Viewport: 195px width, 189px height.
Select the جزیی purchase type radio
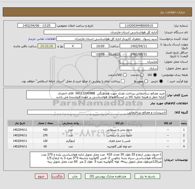click(x=161, y=81)
